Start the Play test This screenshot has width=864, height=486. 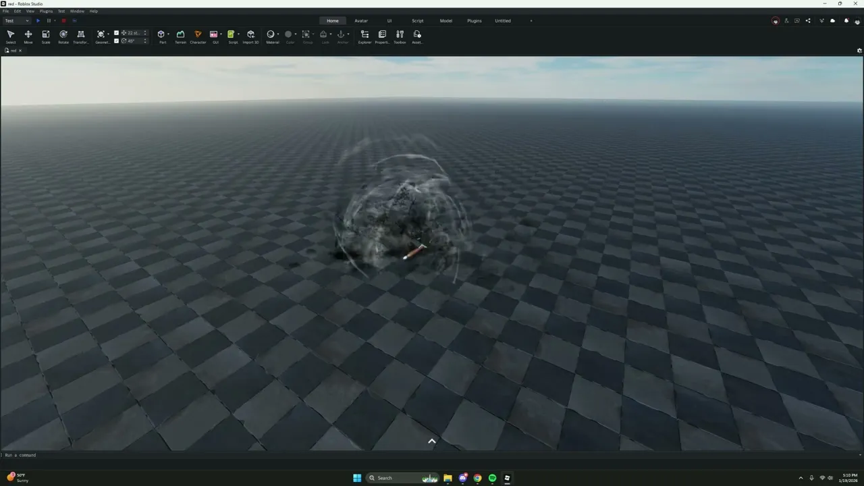(x=38, y=21)
